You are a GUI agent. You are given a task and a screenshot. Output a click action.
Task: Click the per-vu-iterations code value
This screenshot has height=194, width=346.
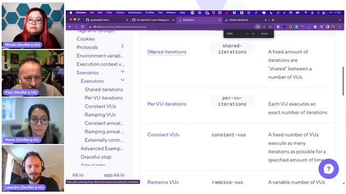232,101
